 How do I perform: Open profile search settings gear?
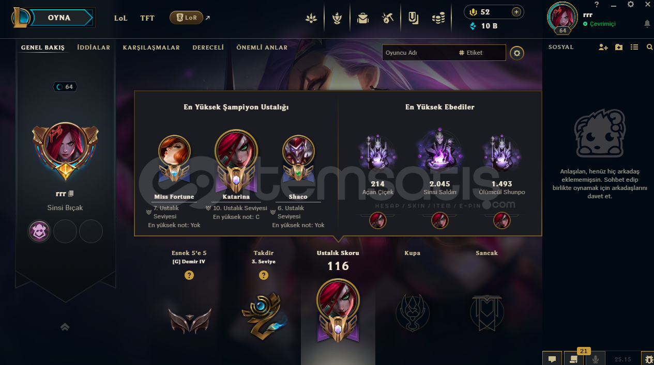click(x=517, y=53)
